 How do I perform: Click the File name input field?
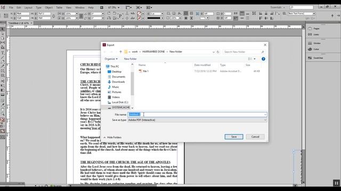(x=197, y=115)
